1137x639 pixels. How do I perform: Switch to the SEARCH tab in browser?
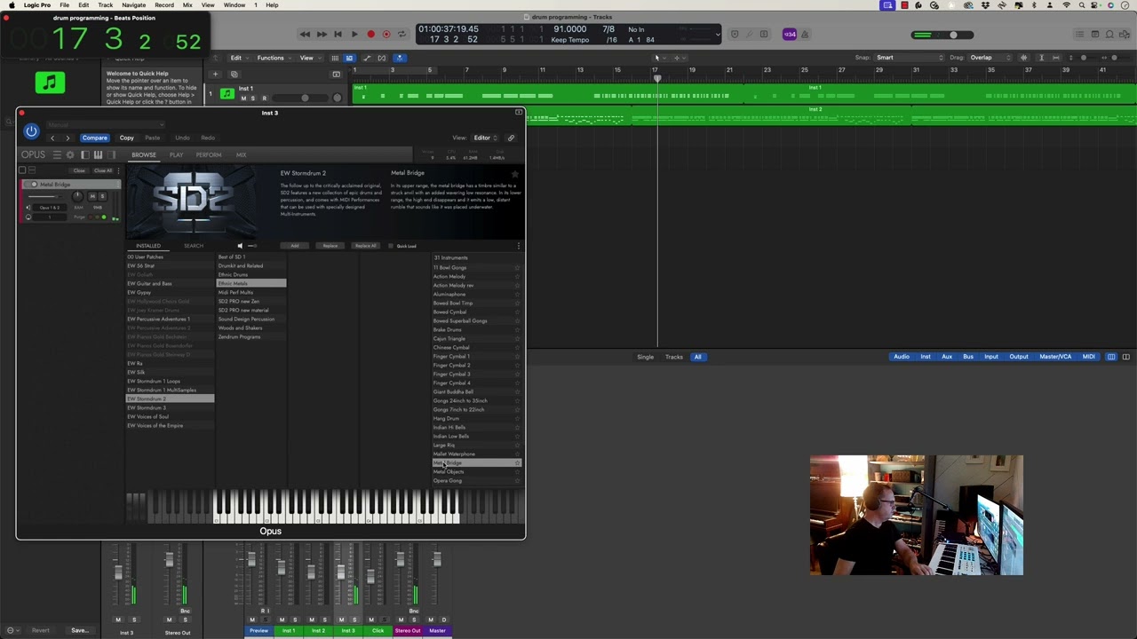[x=194, y=246]
